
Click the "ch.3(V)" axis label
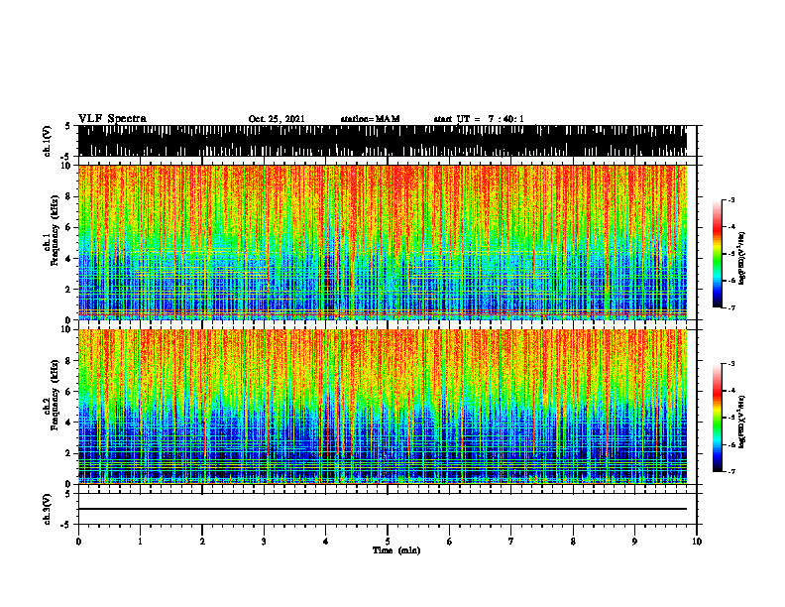[x=48, y=509]
